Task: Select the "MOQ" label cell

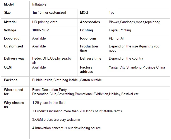Action: click(x=84, y=12)
